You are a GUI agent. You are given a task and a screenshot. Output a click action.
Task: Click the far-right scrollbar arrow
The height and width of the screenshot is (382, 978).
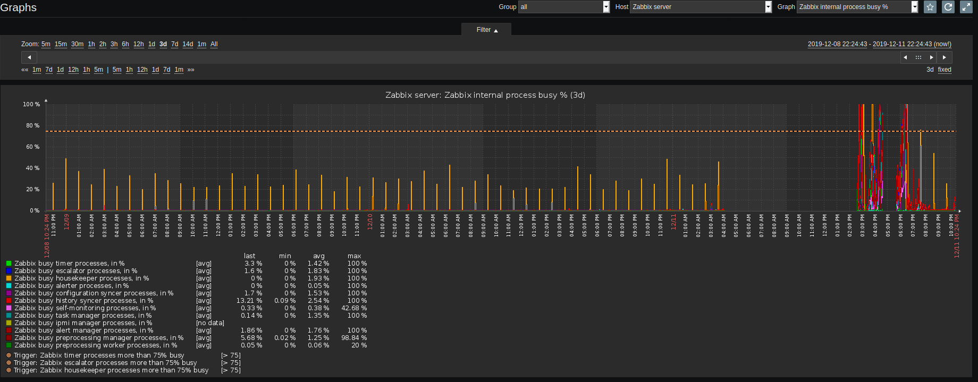coord(945,57)
